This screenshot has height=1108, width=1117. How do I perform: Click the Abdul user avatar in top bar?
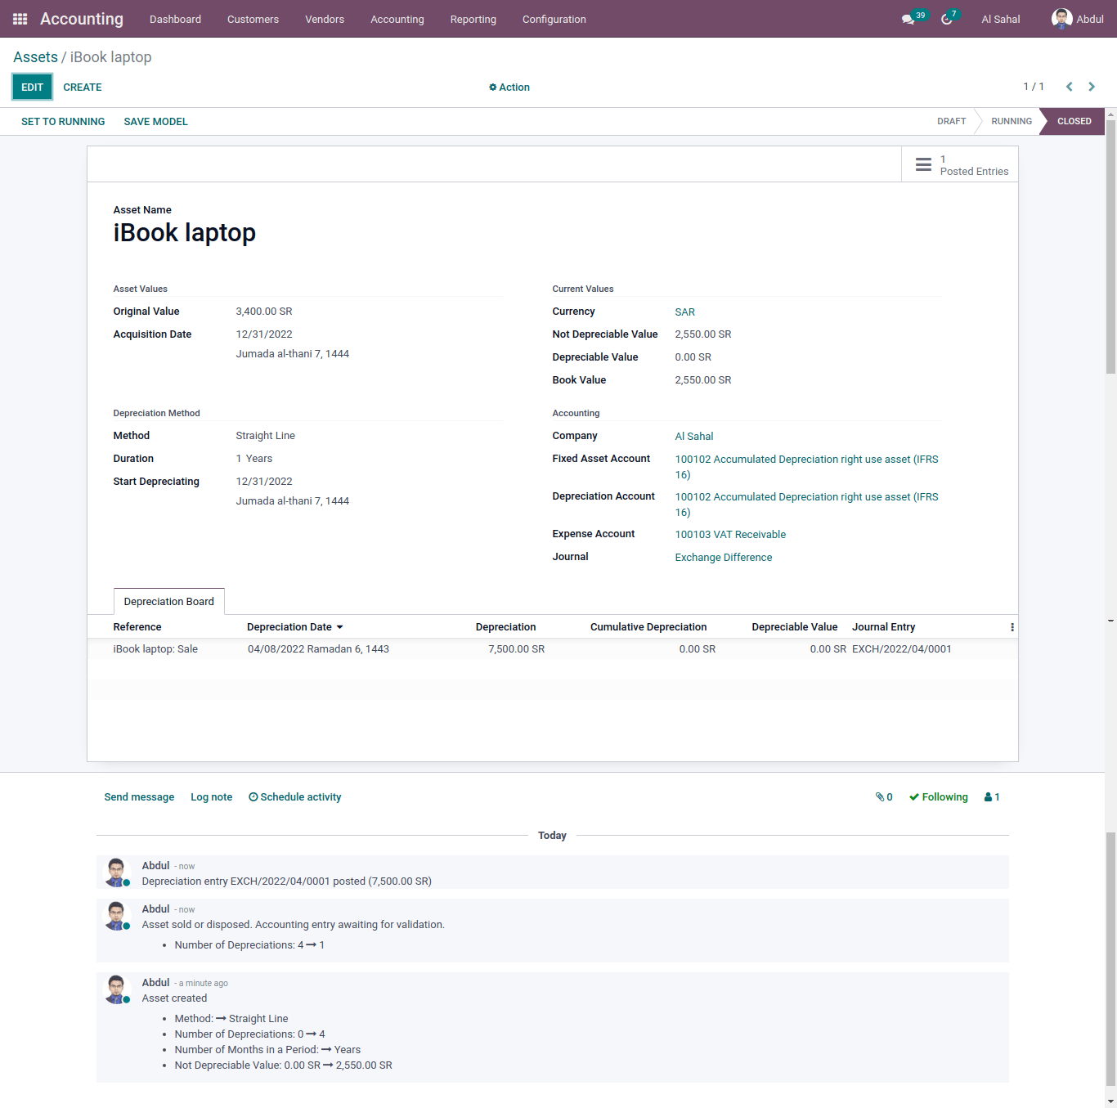(1061, 19)
